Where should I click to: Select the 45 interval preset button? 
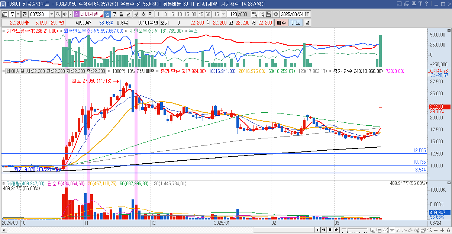pos(201,14)
